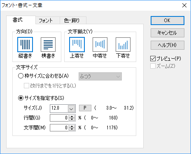191x154 pixels.
Task: Choose the 上寄せ top alignment icon
Action: (77, 45)
